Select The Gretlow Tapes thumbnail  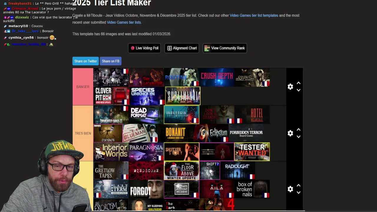[111, 170]
